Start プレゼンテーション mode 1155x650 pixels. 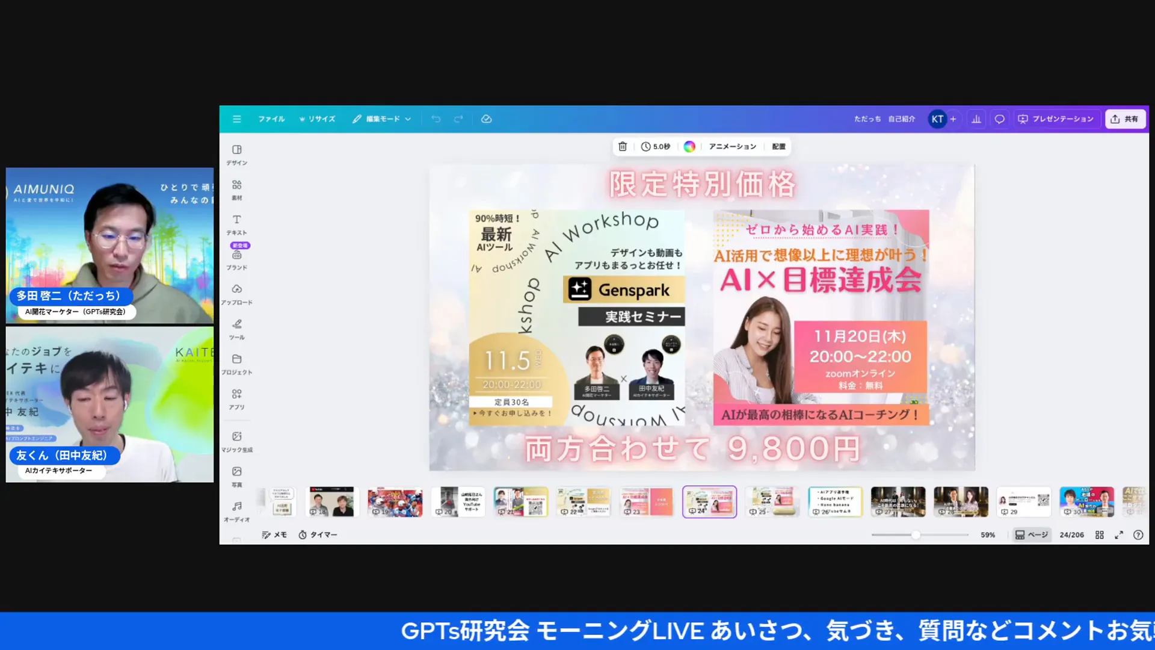pos(1056,119)
